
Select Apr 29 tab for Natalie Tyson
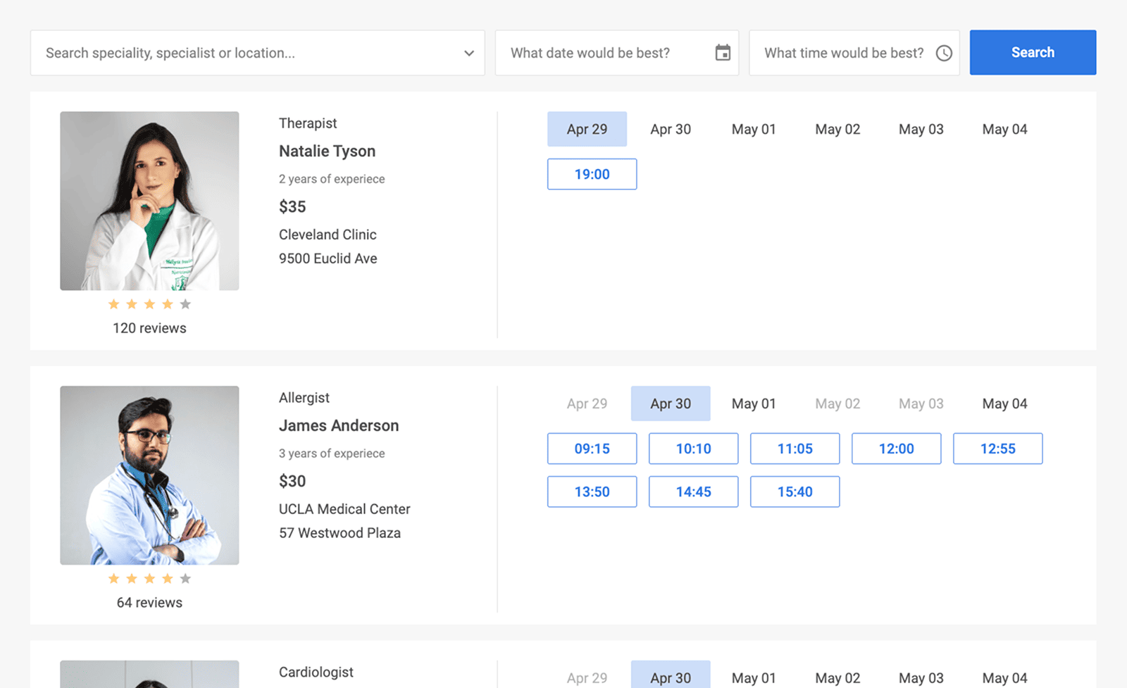587,129
